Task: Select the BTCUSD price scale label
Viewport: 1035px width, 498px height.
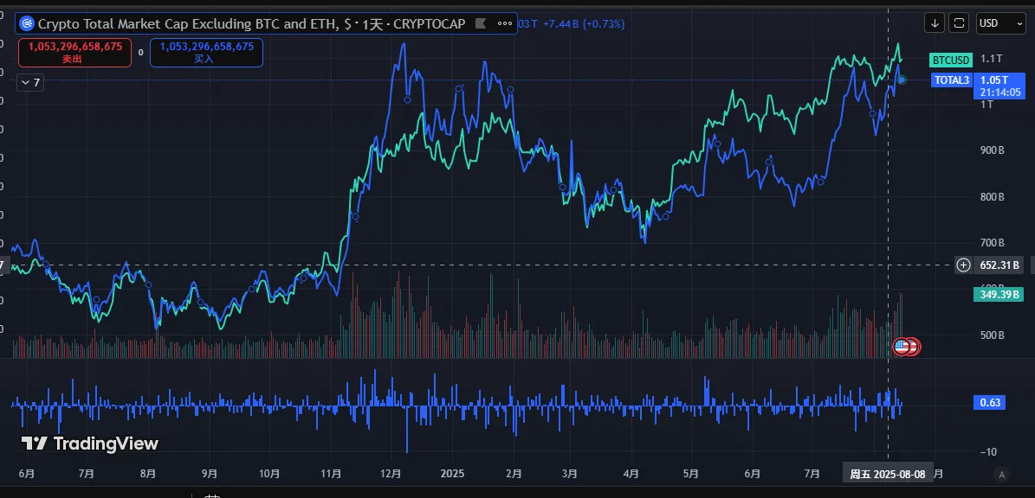Action: (950, 60)
